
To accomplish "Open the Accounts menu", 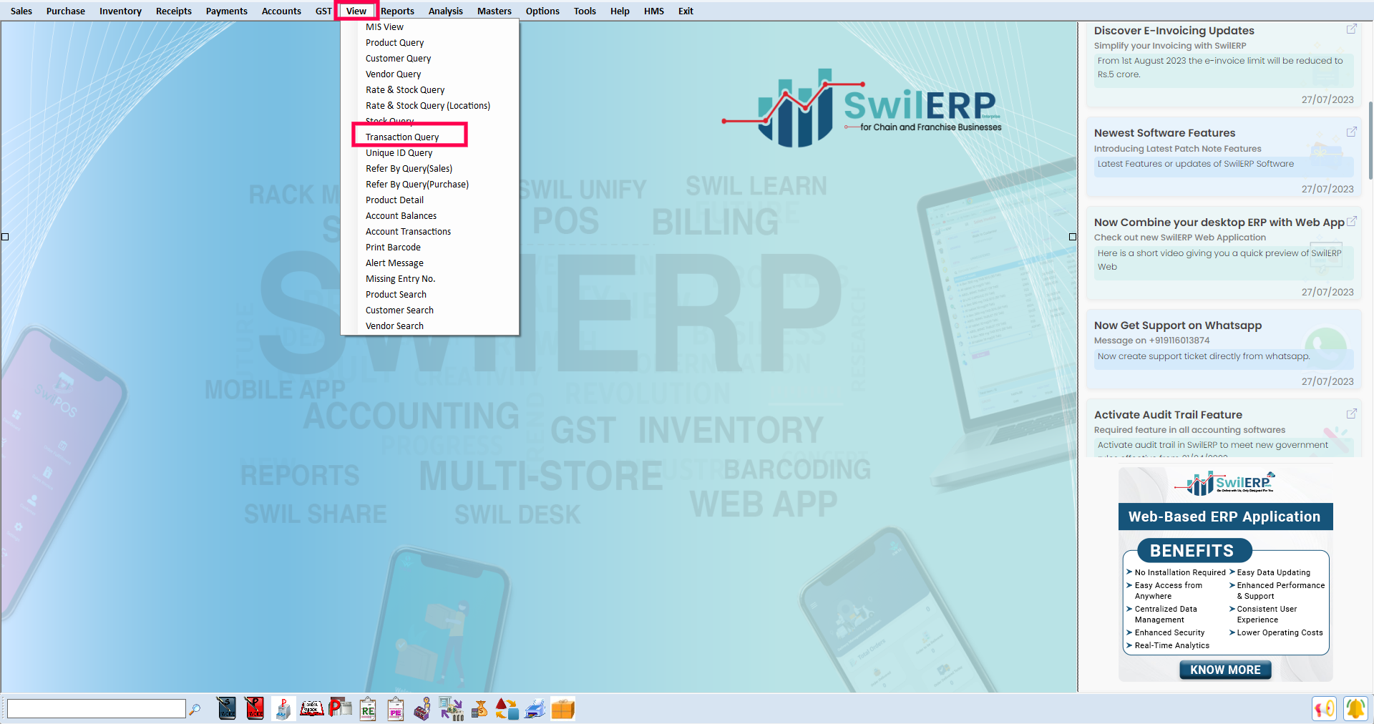I will 281,11.
